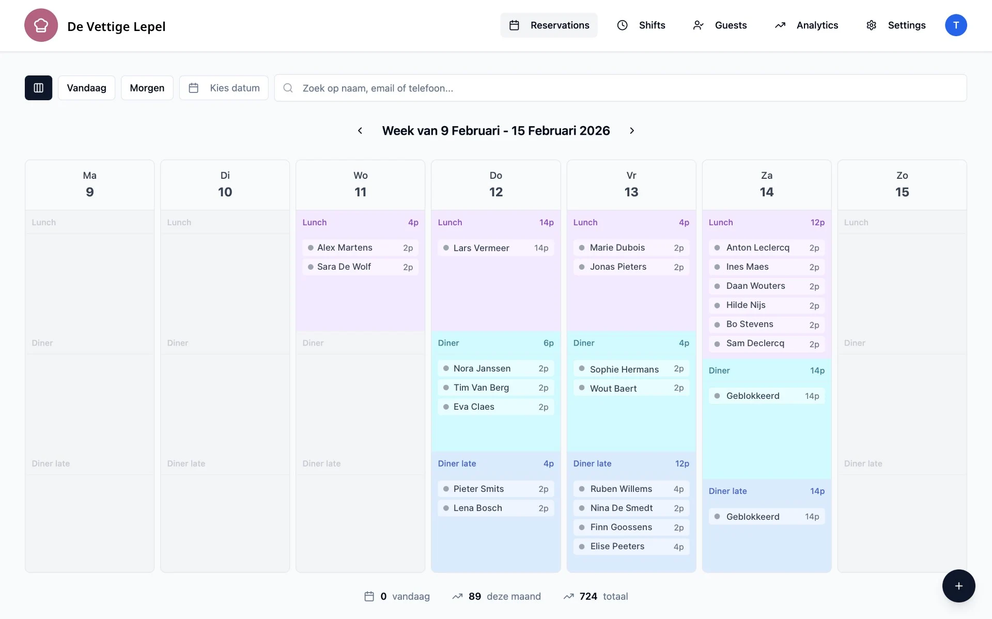The image size is (992, 619).
Task: Select day header Ma 9
Action: click(x=90, y=184)
